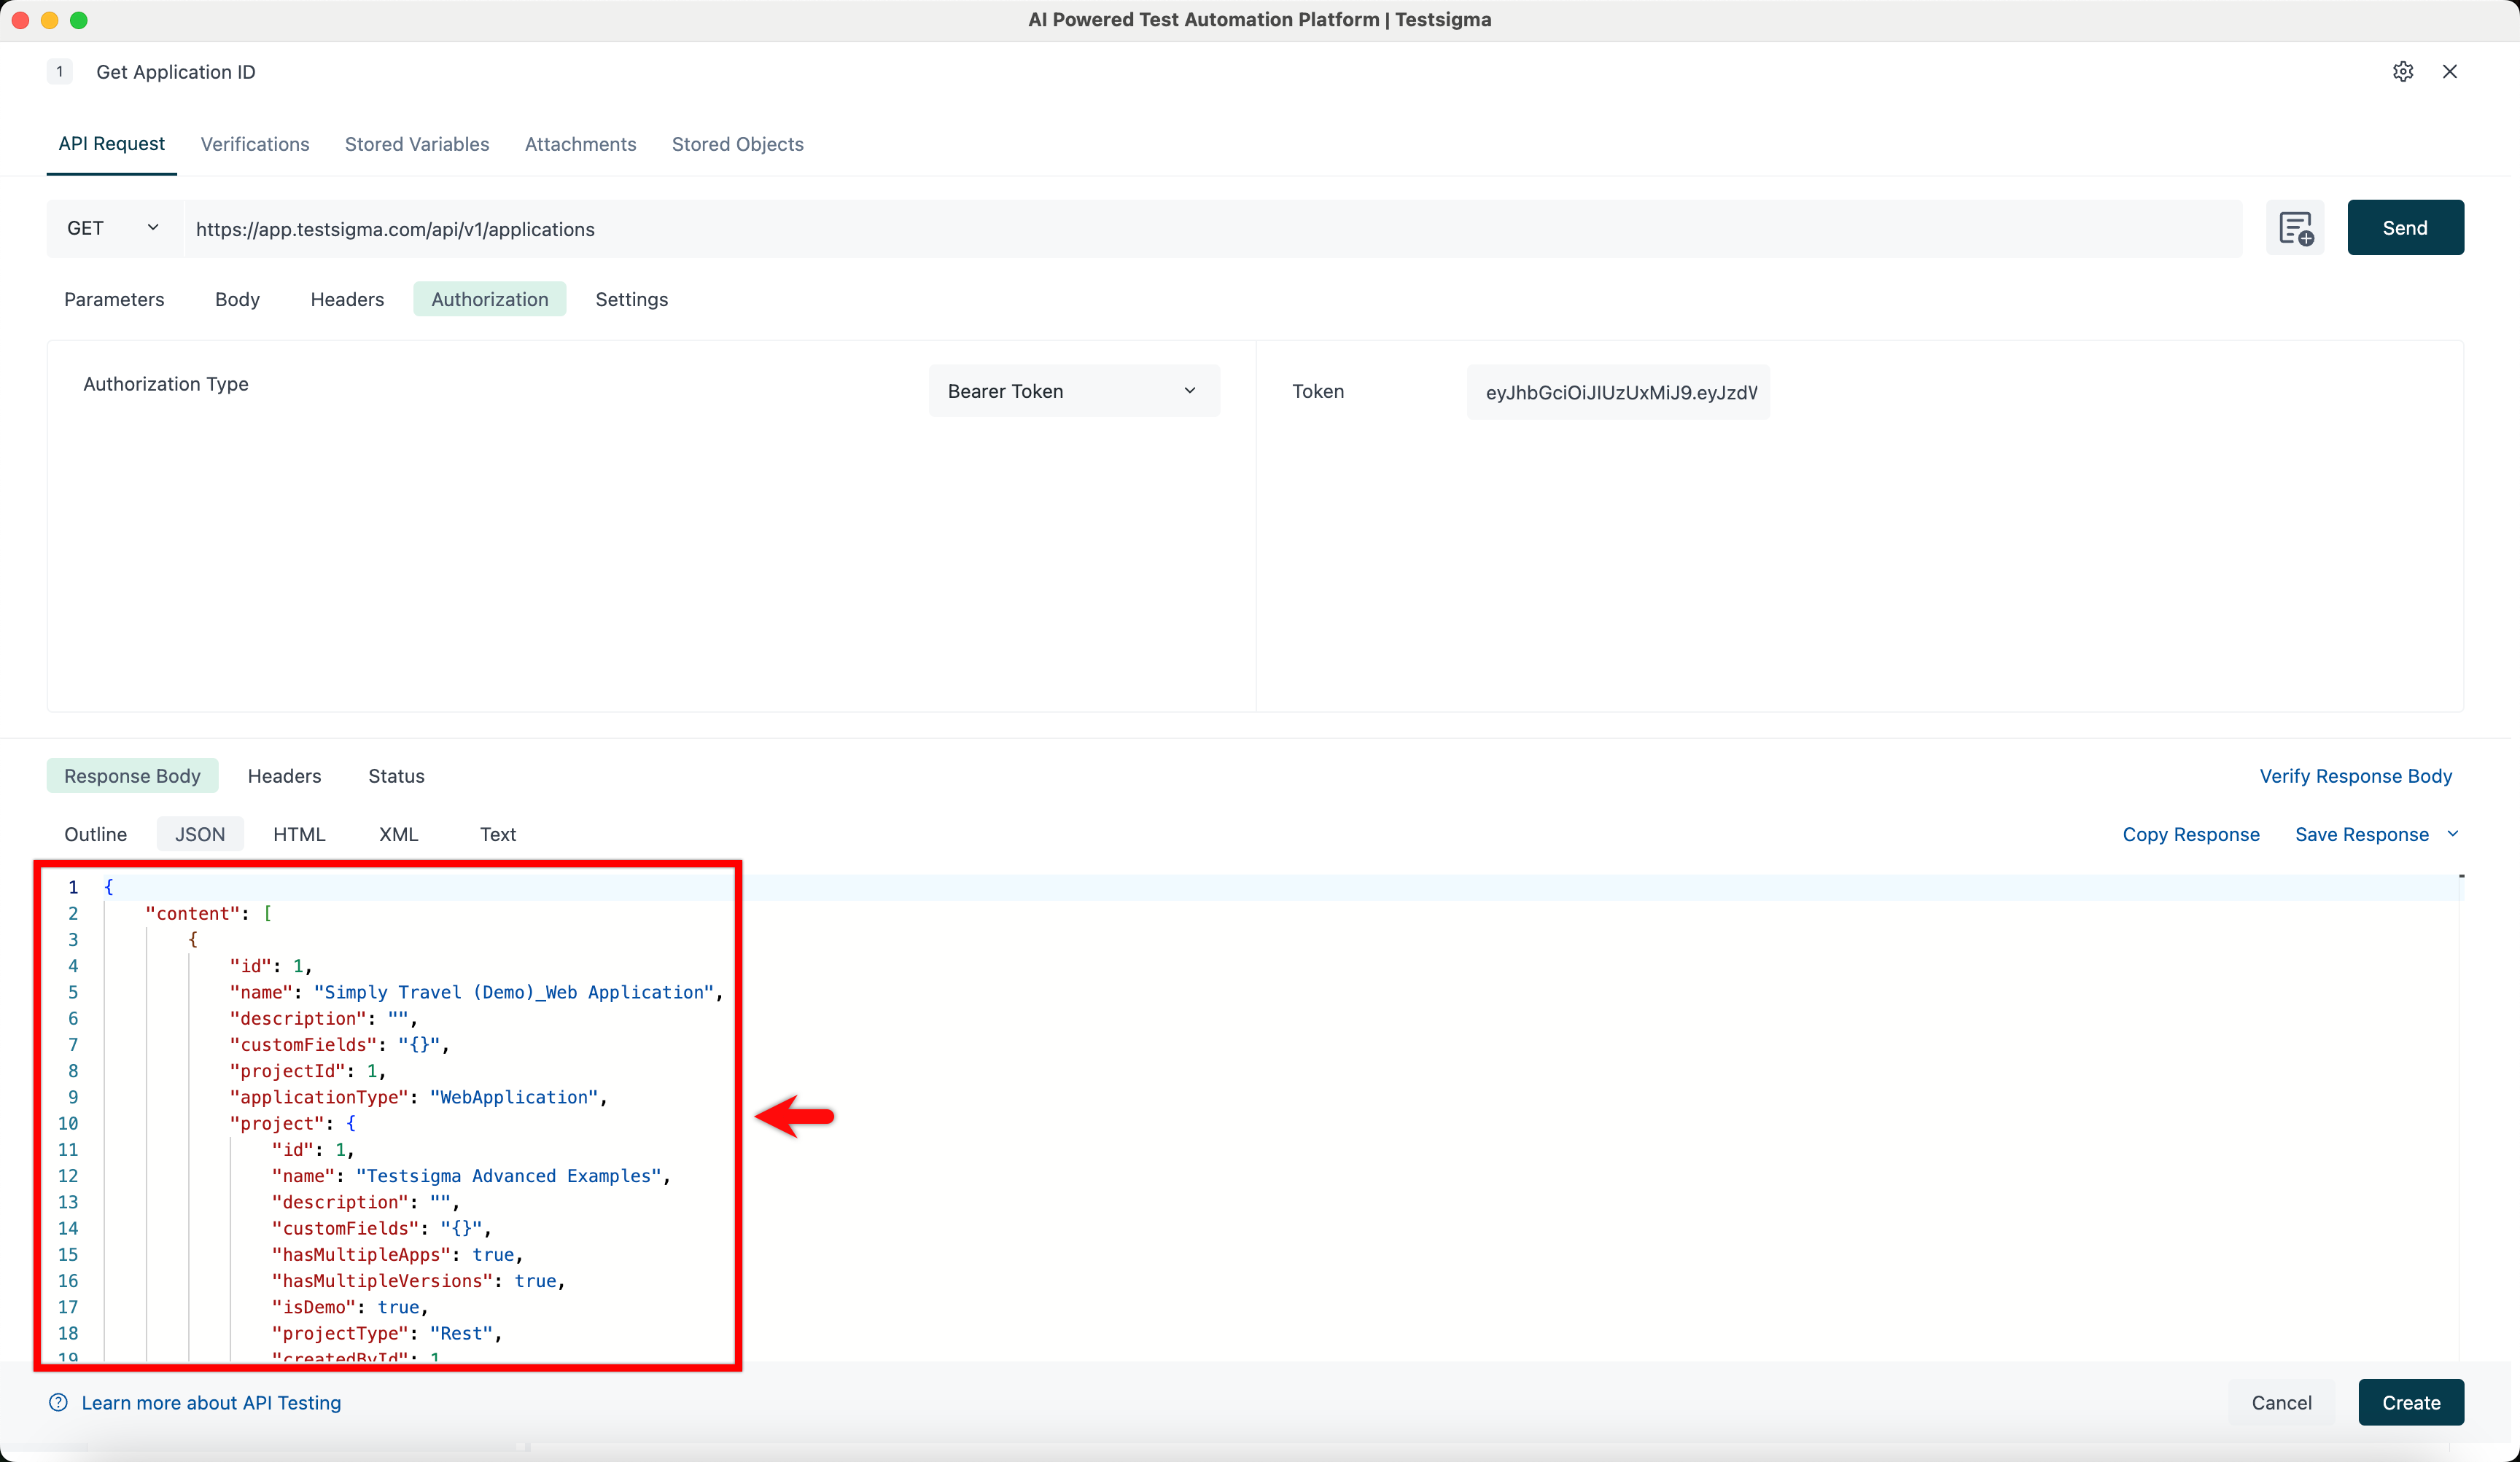Expand the Bearer Token authorization type dropdown
Screen dimensions: 2520x1462
click(1073, 391)
